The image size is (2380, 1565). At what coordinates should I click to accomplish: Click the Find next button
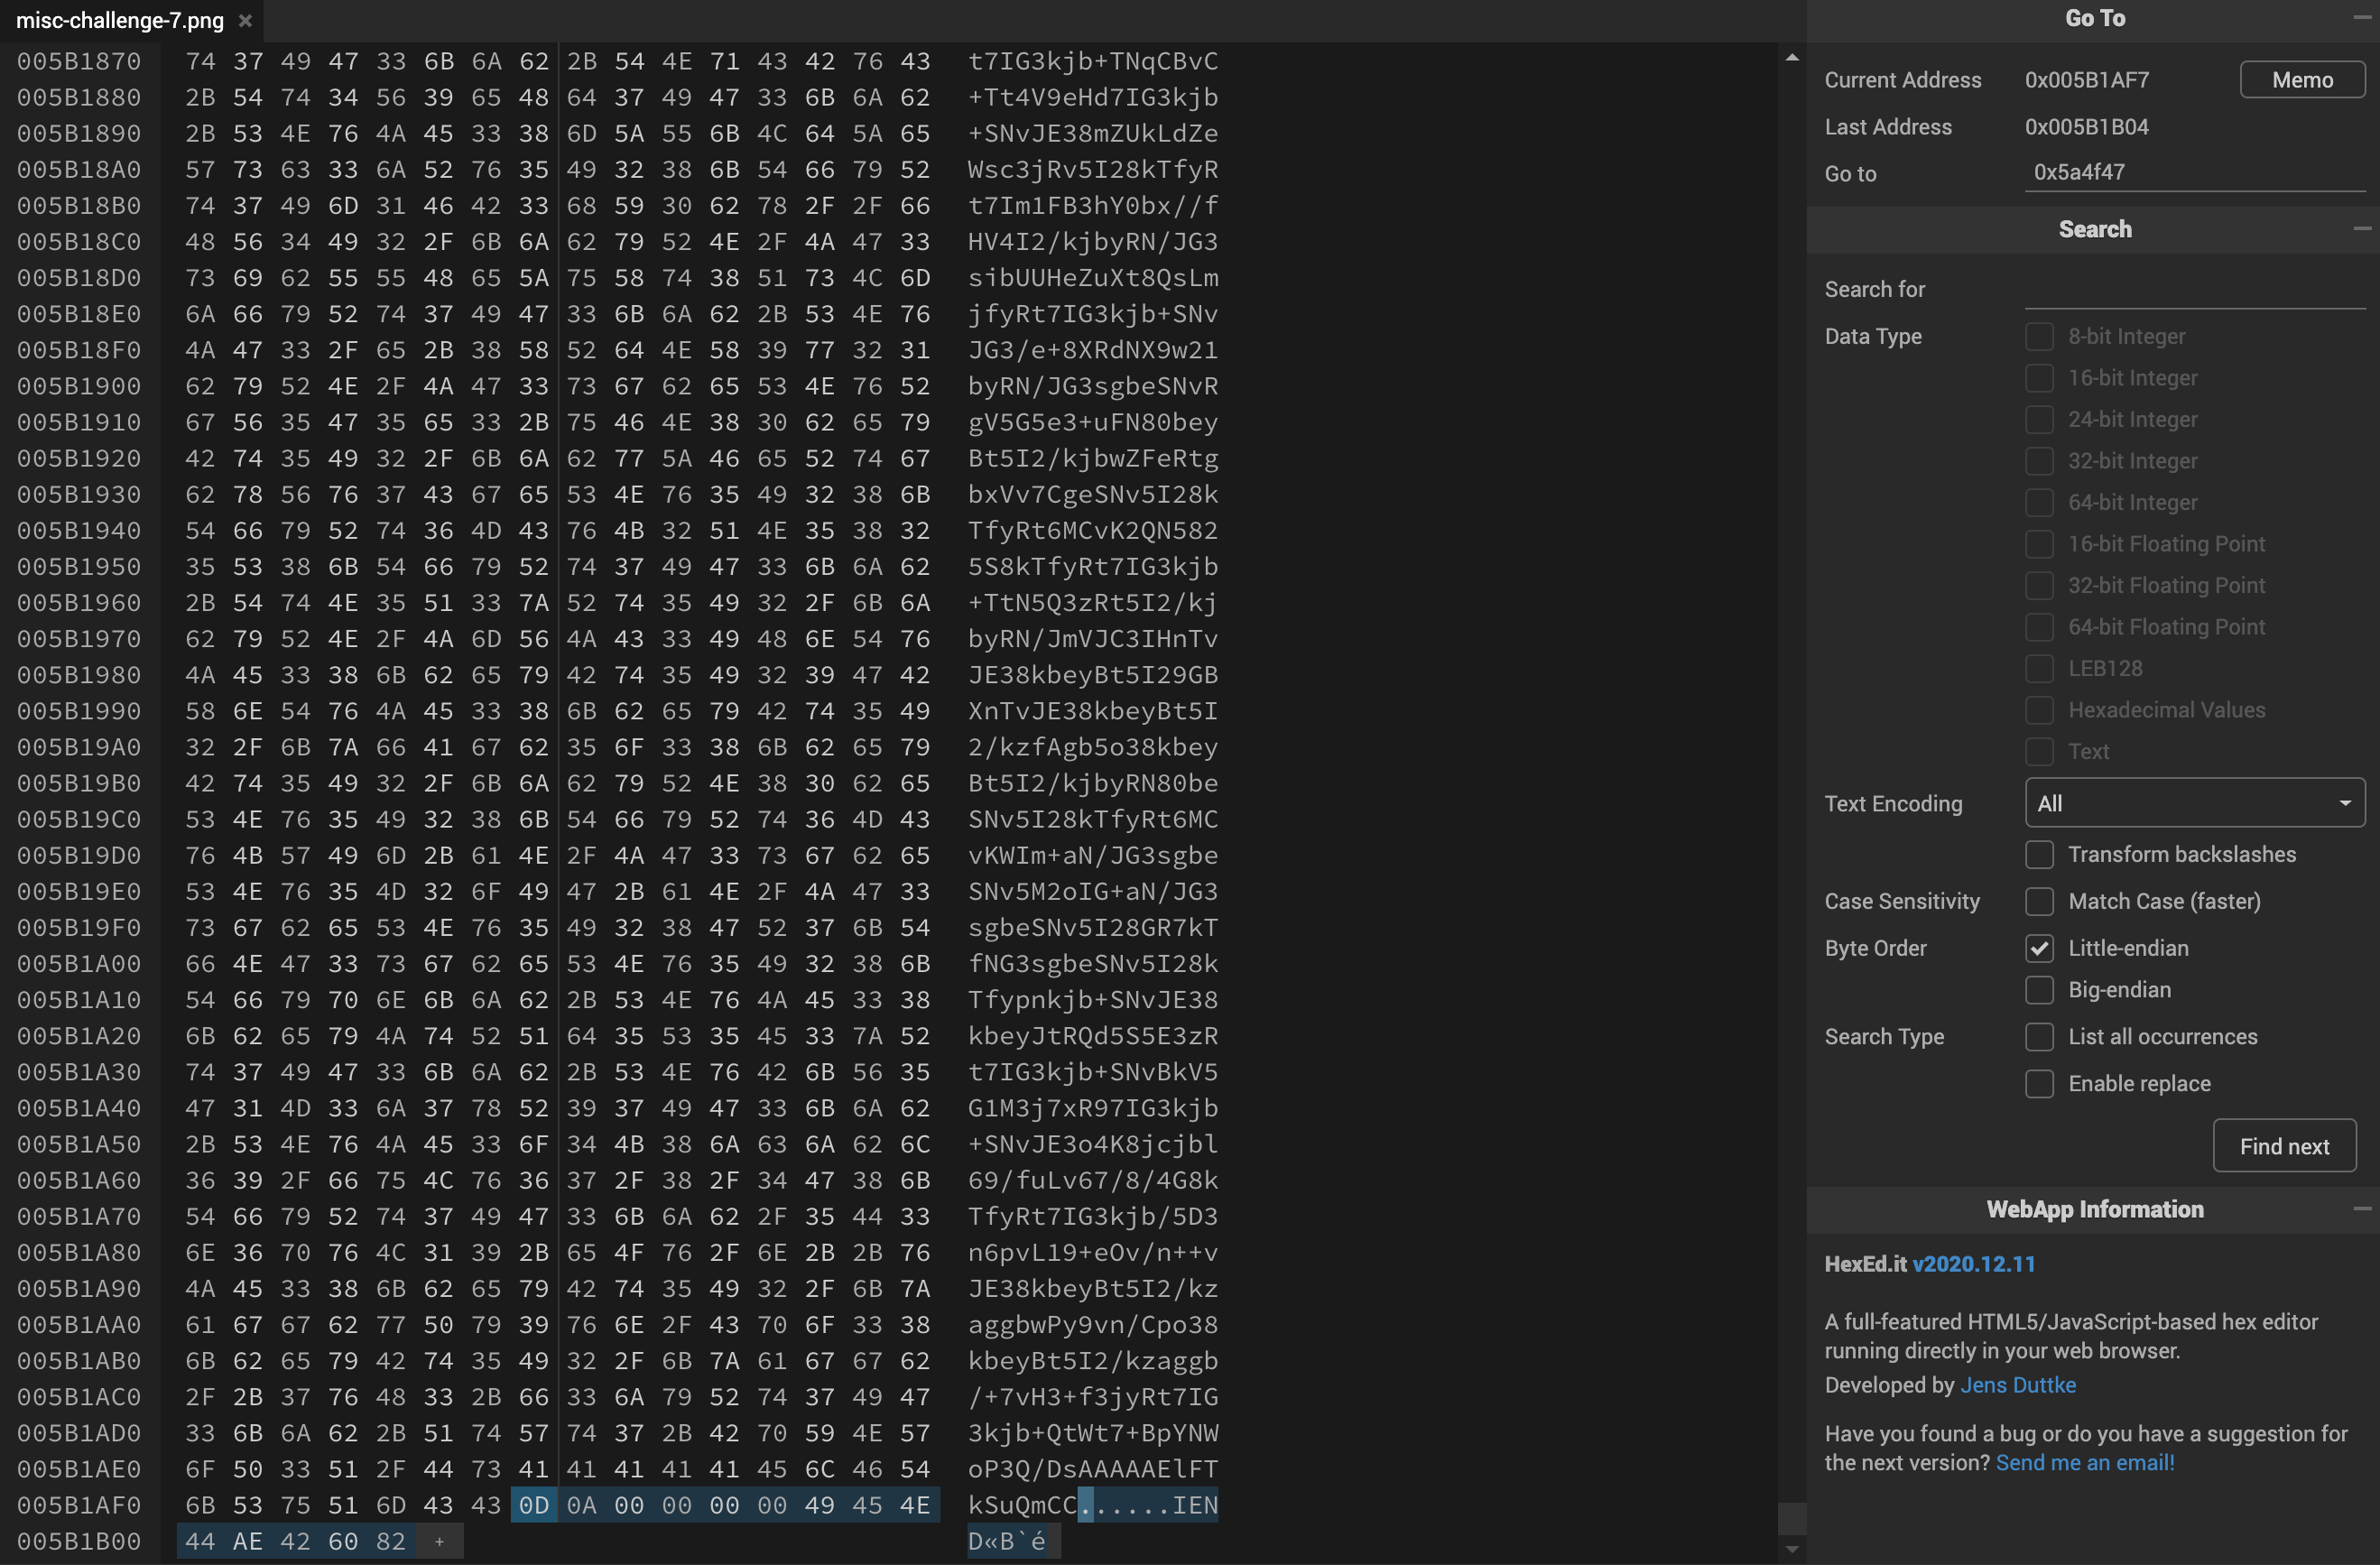(x=2284, y=1146)
